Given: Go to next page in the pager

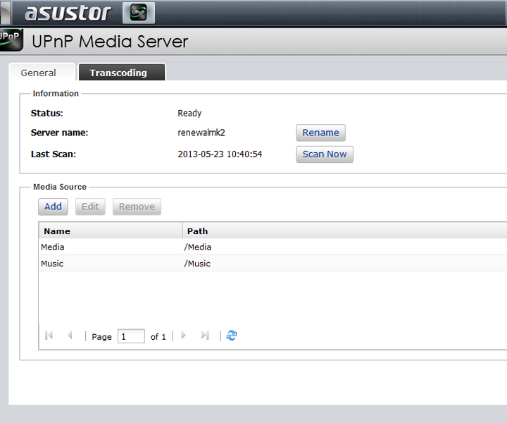Looking at the screenshot, I should 184,336.
